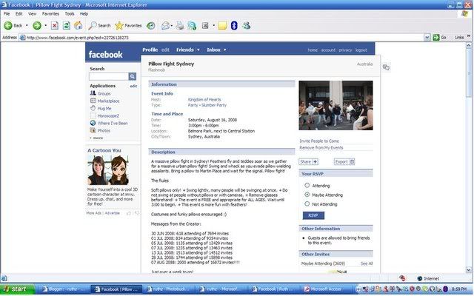474x296 pixels.
Task: Click the Internet zone globe in status bar
Action: point(420,278)
